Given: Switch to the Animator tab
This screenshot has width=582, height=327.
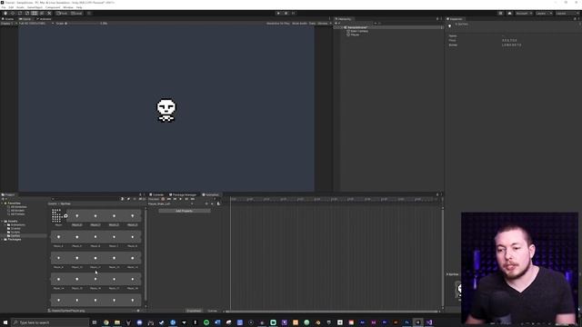Looking at the screenshot, I should (x=44, y=19).
